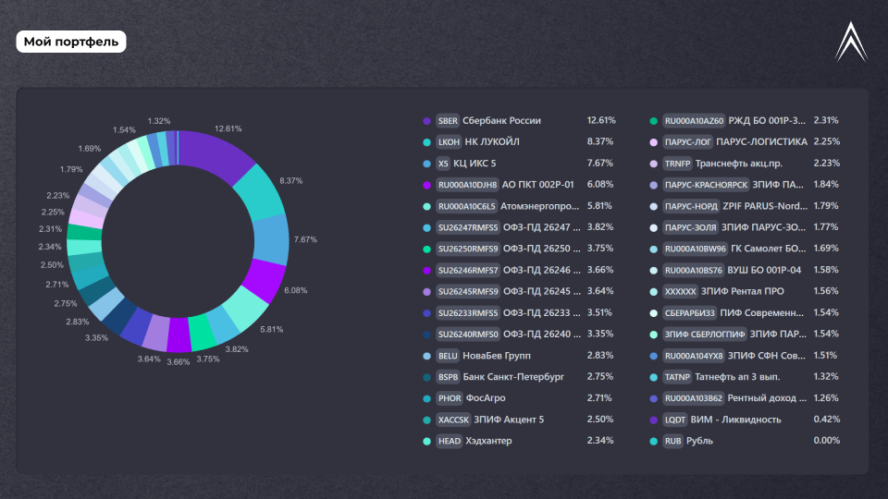The height and width of the screenshot is (499, 888).
Task: Click the RU000A10AZ60 ticker text
Action: [x=695, y=120]
